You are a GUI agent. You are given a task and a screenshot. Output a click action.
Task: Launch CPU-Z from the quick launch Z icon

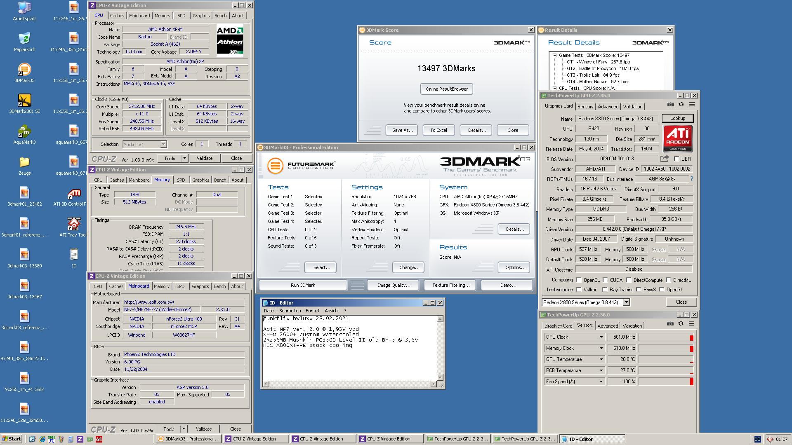80,439
